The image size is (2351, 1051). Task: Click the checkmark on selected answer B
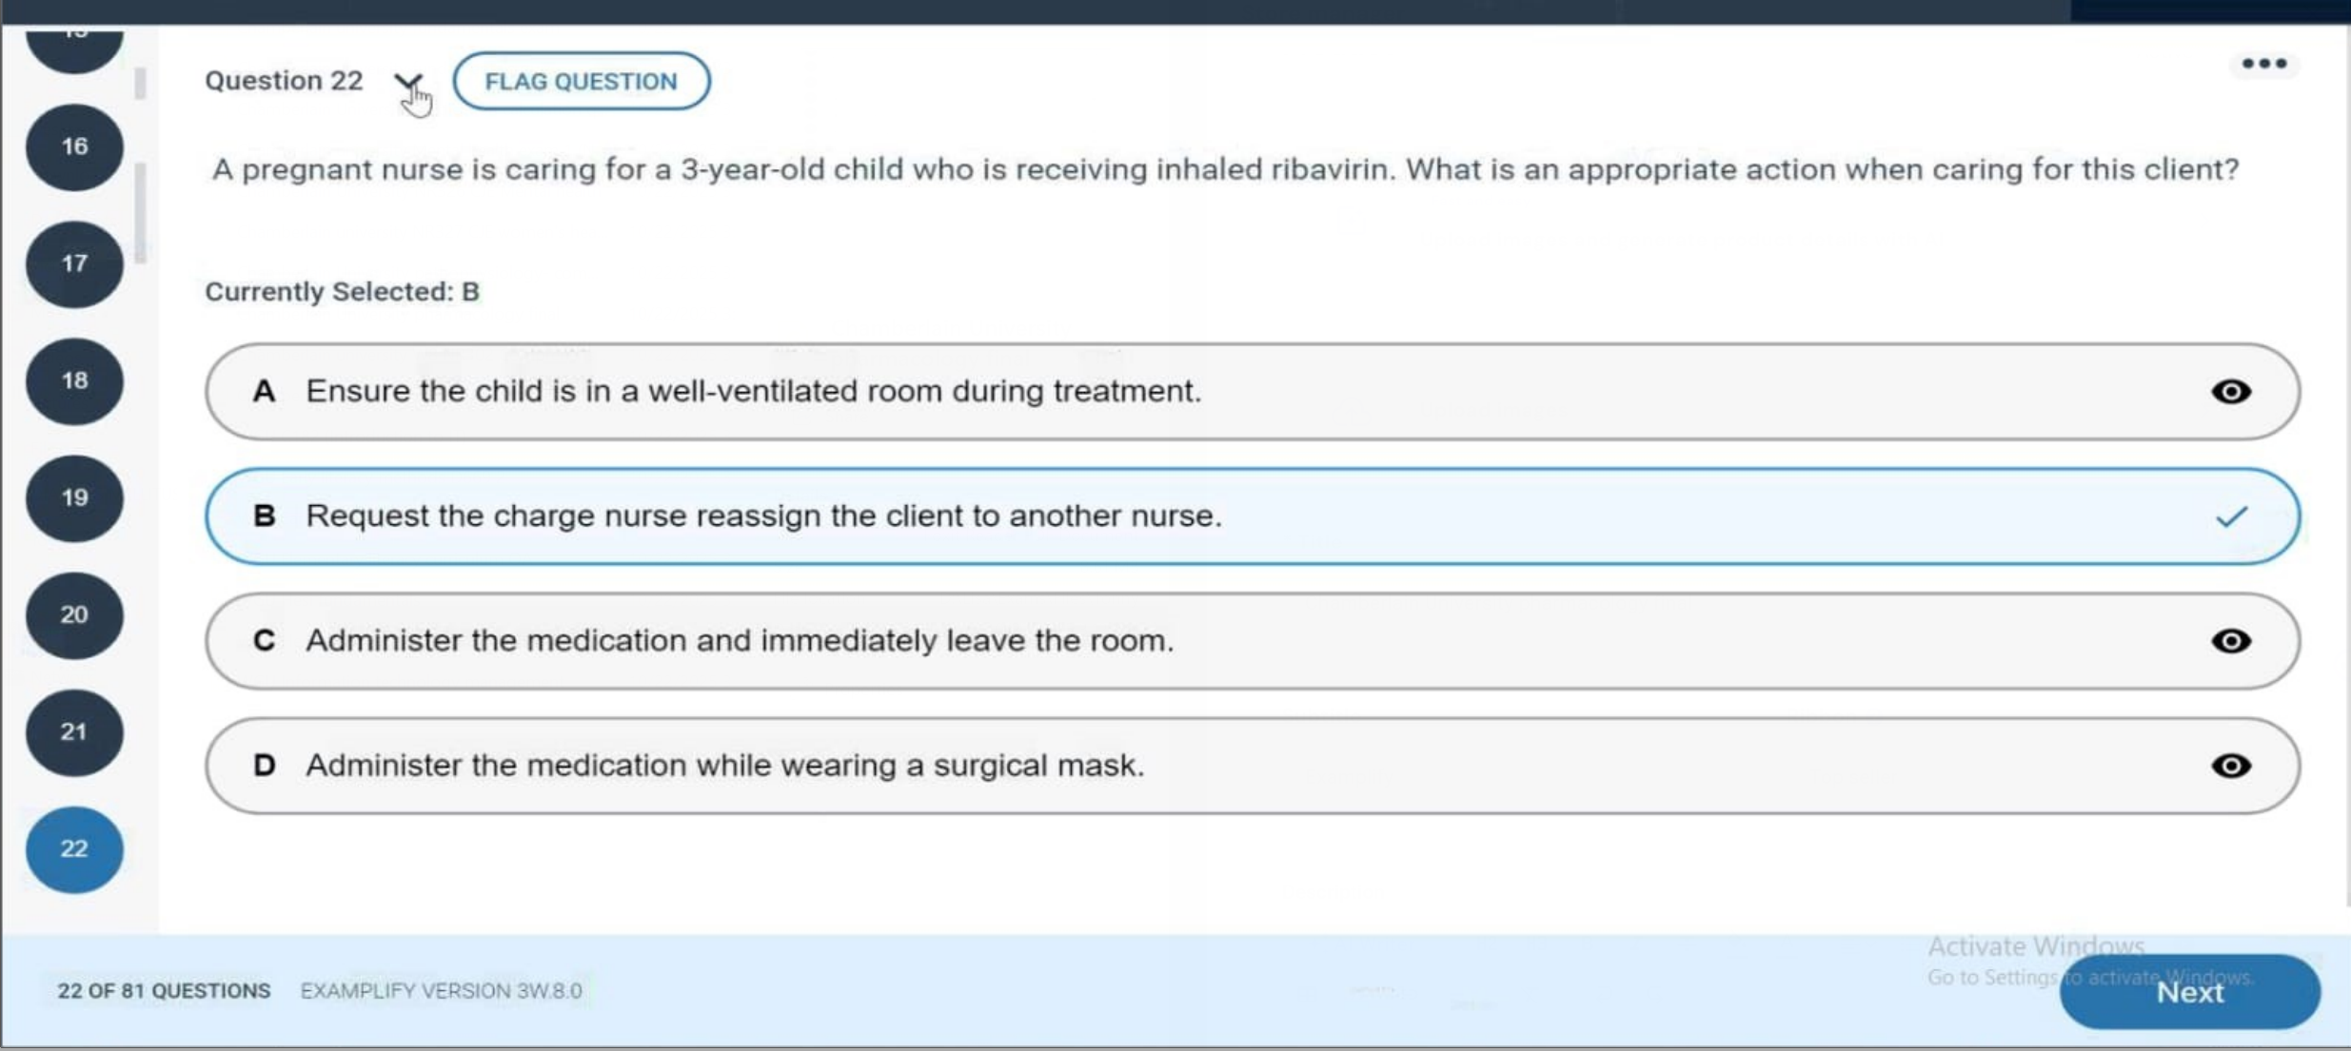click(x=2230, y=516)
